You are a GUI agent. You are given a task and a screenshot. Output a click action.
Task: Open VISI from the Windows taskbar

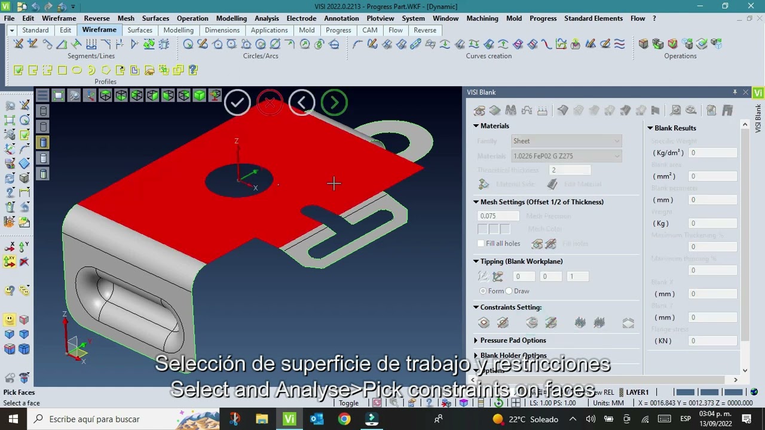[x=289, y=419]
